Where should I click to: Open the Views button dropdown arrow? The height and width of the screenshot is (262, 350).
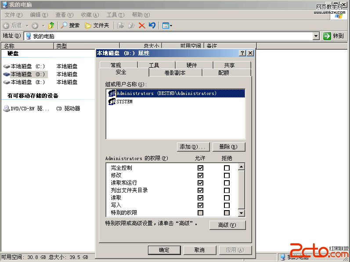point(171,25)
